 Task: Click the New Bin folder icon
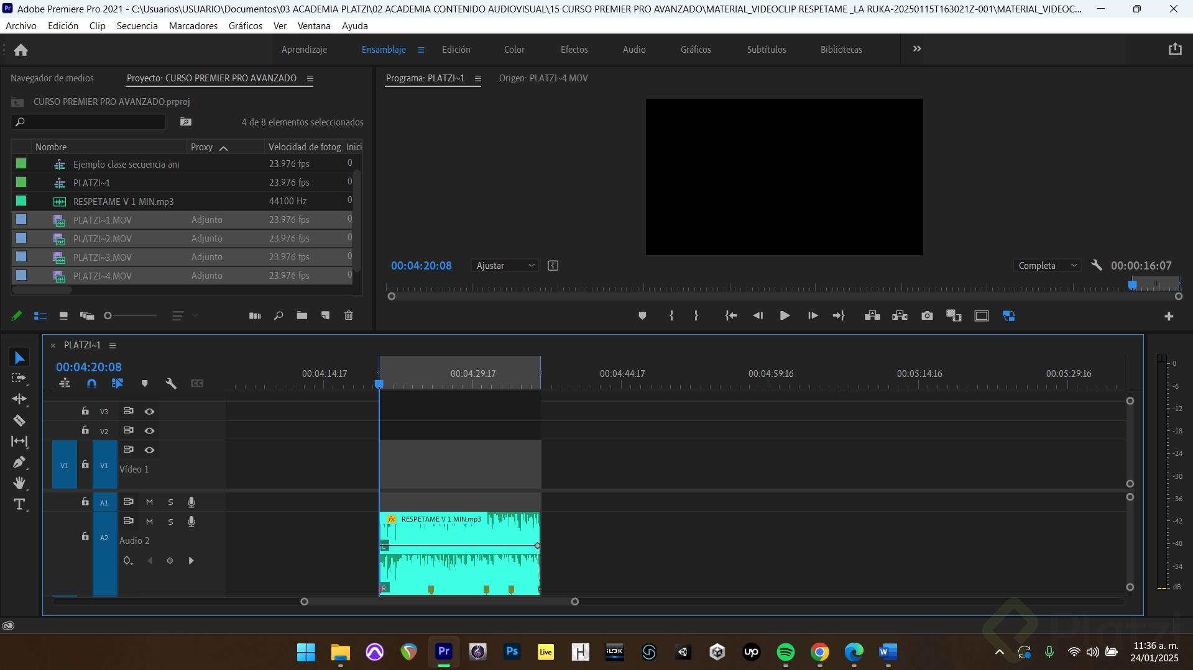(302, 315)
